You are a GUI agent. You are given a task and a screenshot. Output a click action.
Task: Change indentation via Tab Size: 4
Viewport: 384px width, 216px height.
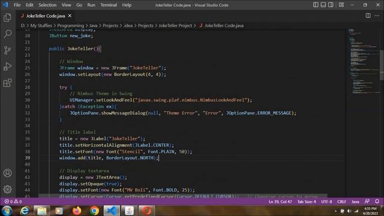(x=307, y=202)
